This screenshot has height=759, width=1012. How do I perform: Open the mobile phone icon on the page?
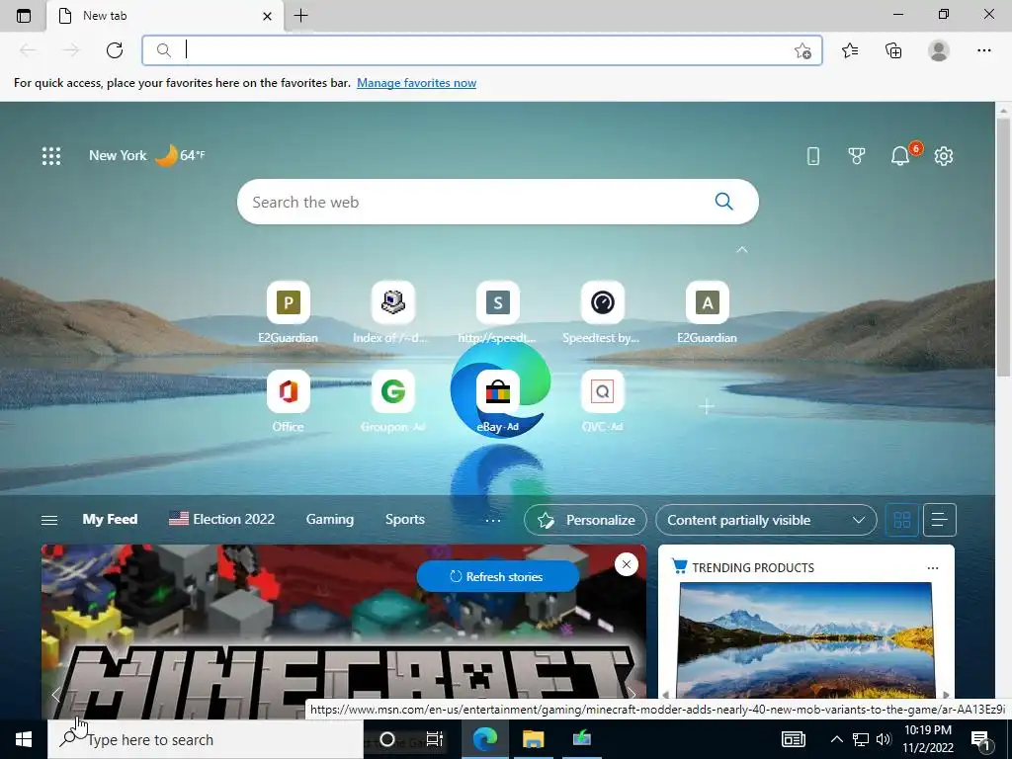[x=813, y=155]
